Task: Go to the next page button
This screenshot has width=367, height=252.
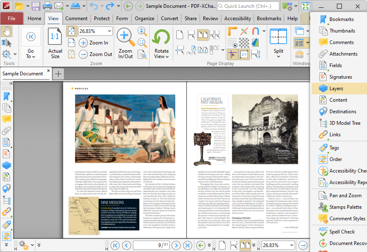Action: (176, 245)
